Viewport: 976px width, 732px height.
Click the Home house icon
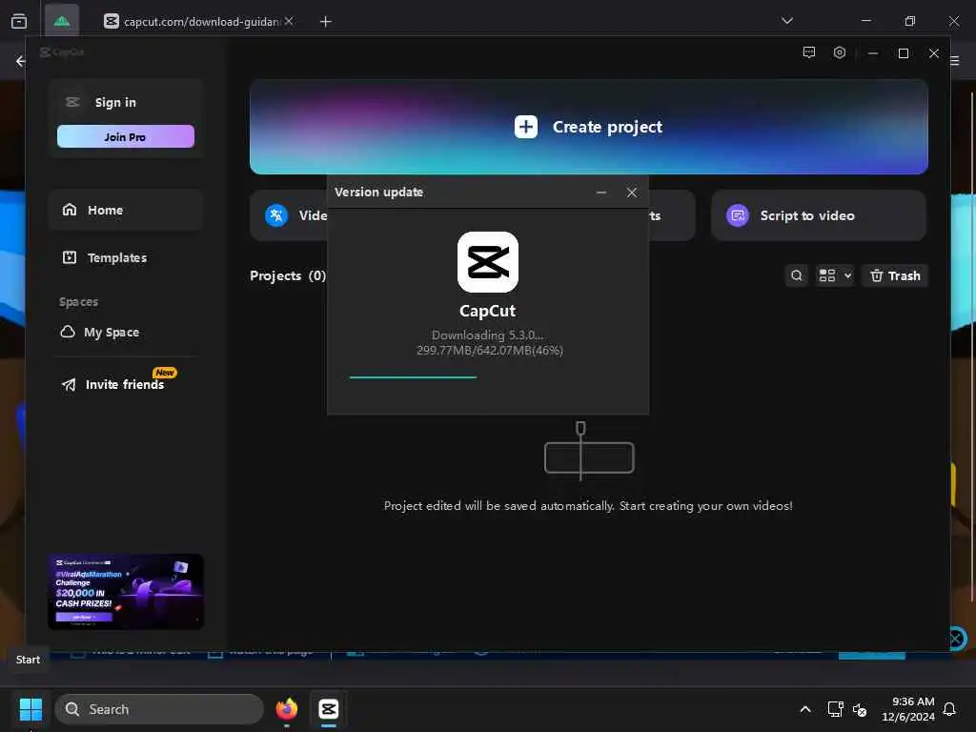(70, 210)
